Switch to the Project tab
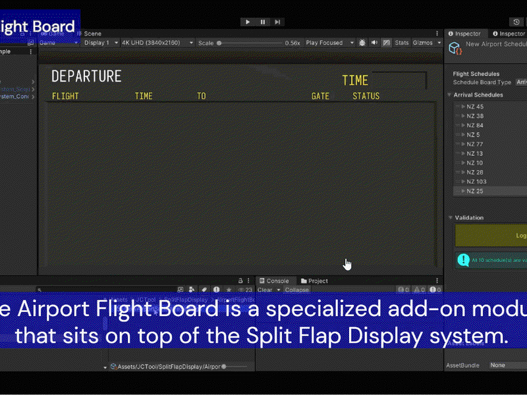Viewport: 527px width, 395px height. pos(314,281)
